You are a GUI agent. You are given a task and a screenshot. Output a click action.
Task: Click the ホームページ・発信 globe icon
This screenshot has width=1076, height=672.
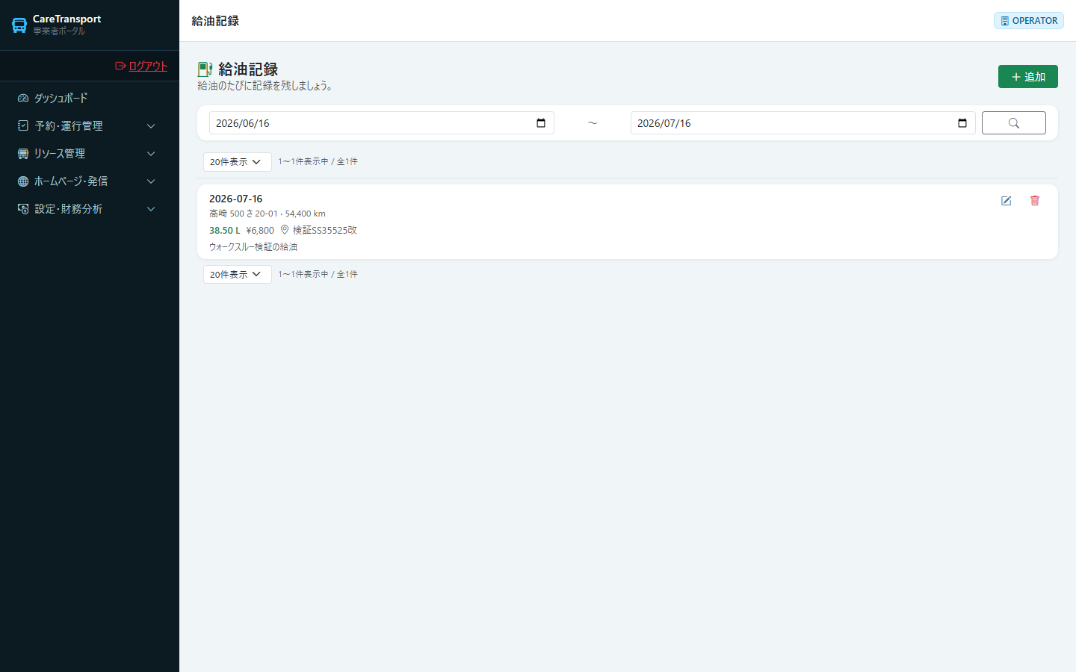click(23, 181)
